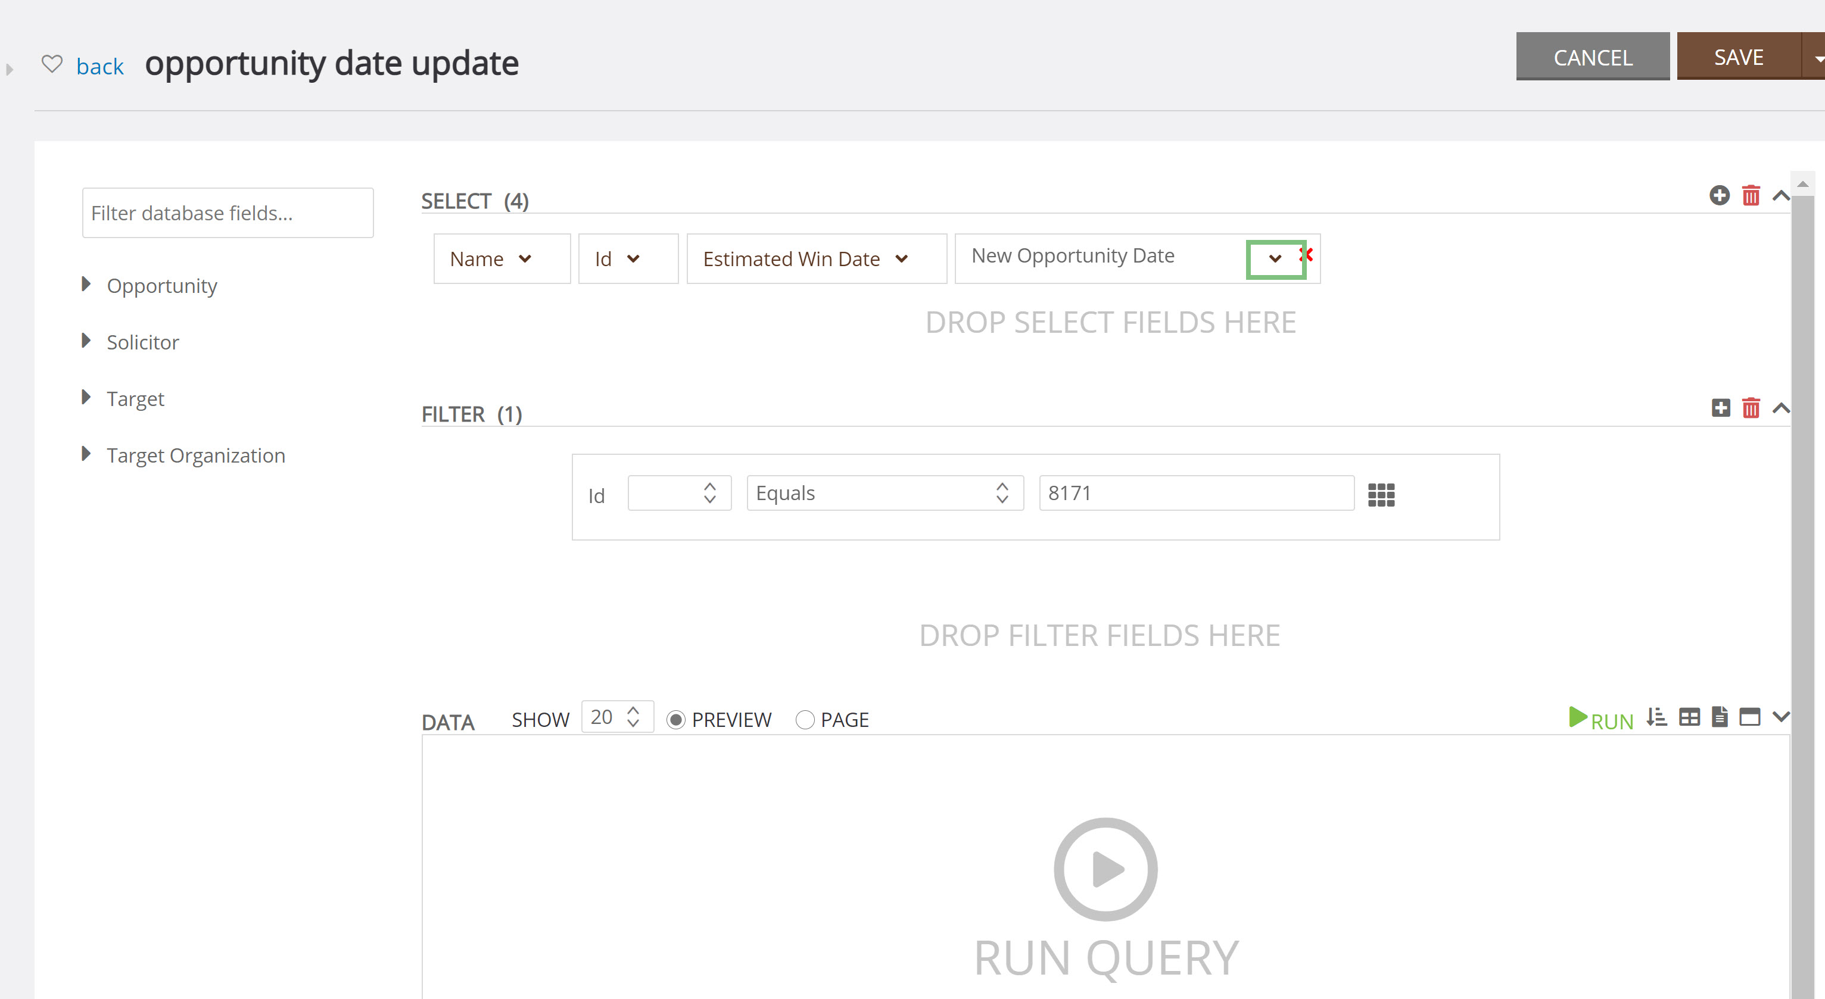Click the green RUN button
Image resolution: width=1825 pixels, height=999 pixels.
coord(1601,719)
